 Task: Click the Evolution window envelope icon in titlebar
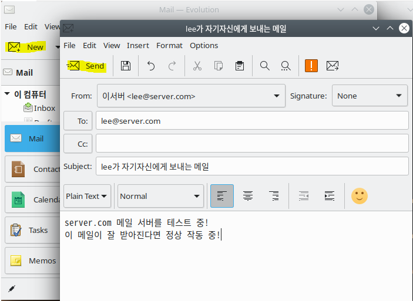click(x=9, y=10)
